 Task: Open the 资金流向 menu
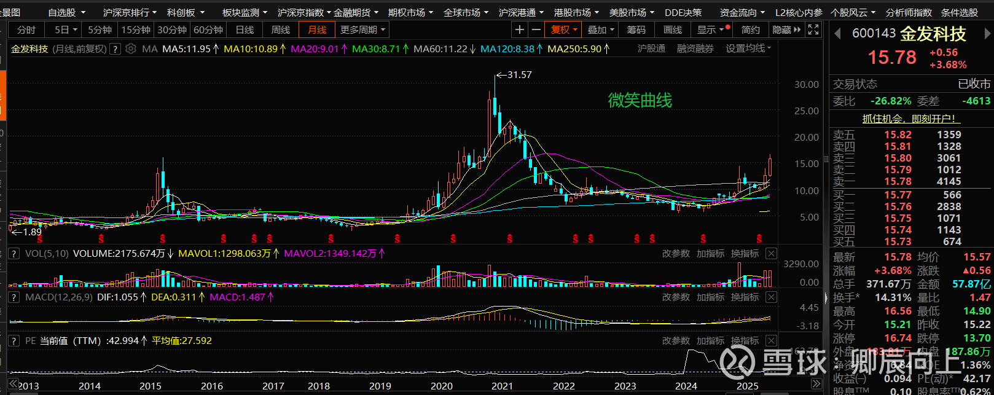(x=742, y=12)
